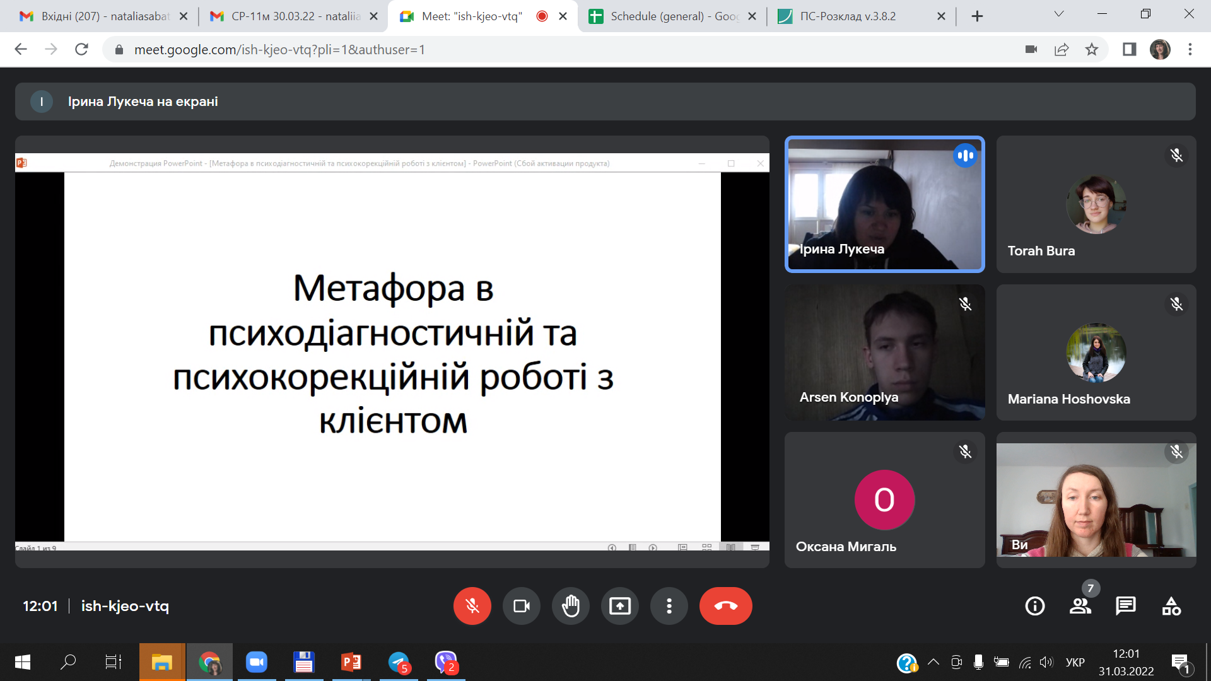
Task: Select Ірина Лукеча video tile
Action: pyautogui.click(x=884, y=204)
